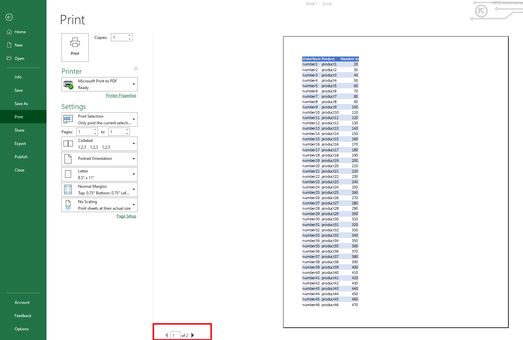Open the Share page
Screen dimensions: 523x340
23,130
